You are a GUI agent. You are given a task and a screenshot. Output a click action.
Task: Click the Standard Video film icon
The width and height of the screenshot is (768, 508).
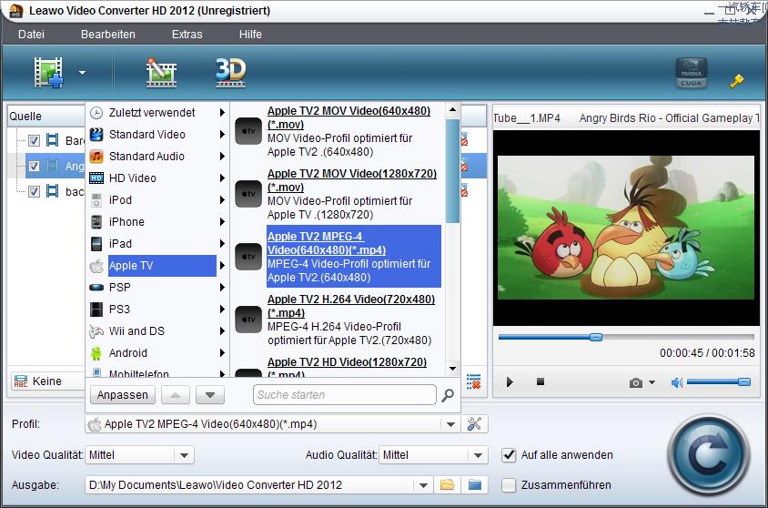(x=96, y=134)
